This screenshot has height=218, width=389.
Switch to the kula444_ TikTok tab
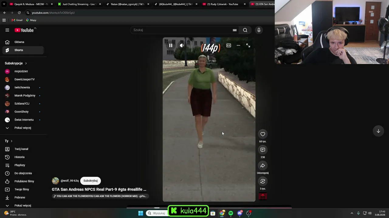pos(176,4)
